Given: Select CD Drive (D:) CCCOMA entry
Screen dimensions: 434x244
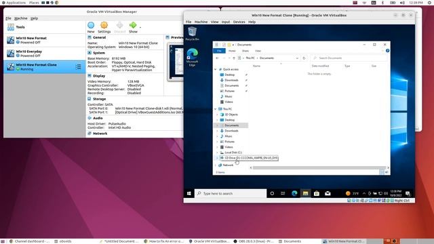Looking at the screenshot, I should 249,158.
